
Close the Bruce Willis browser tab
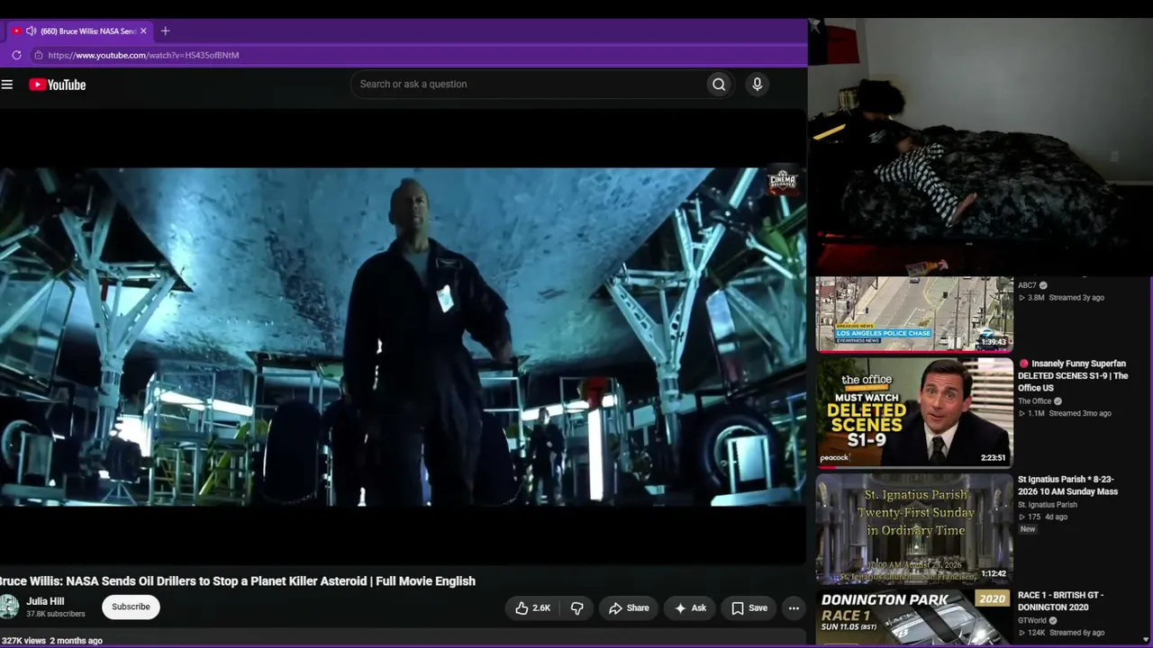[143, 31]
